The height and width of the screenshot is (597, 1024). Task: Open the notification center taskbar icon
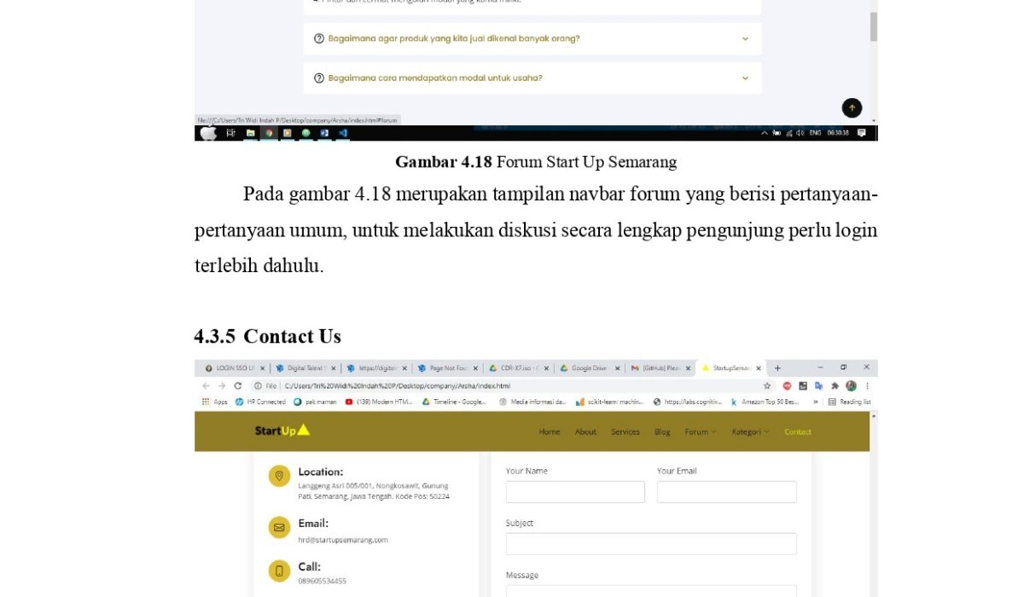pyautogui.click(x=862, y=133)
